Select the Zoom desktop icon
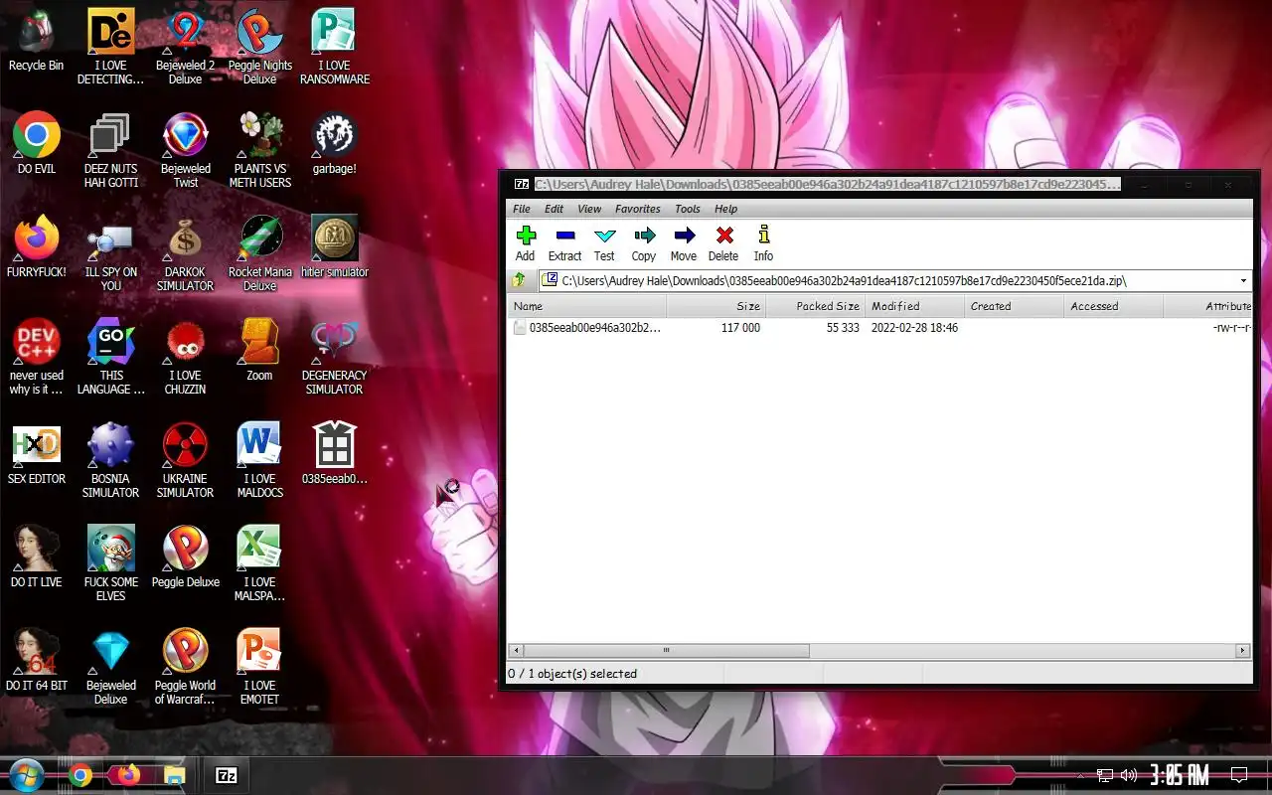Image resolution: width=1272 pixels, height=795 pixels. pyautogui.click(x=259, y=351)
